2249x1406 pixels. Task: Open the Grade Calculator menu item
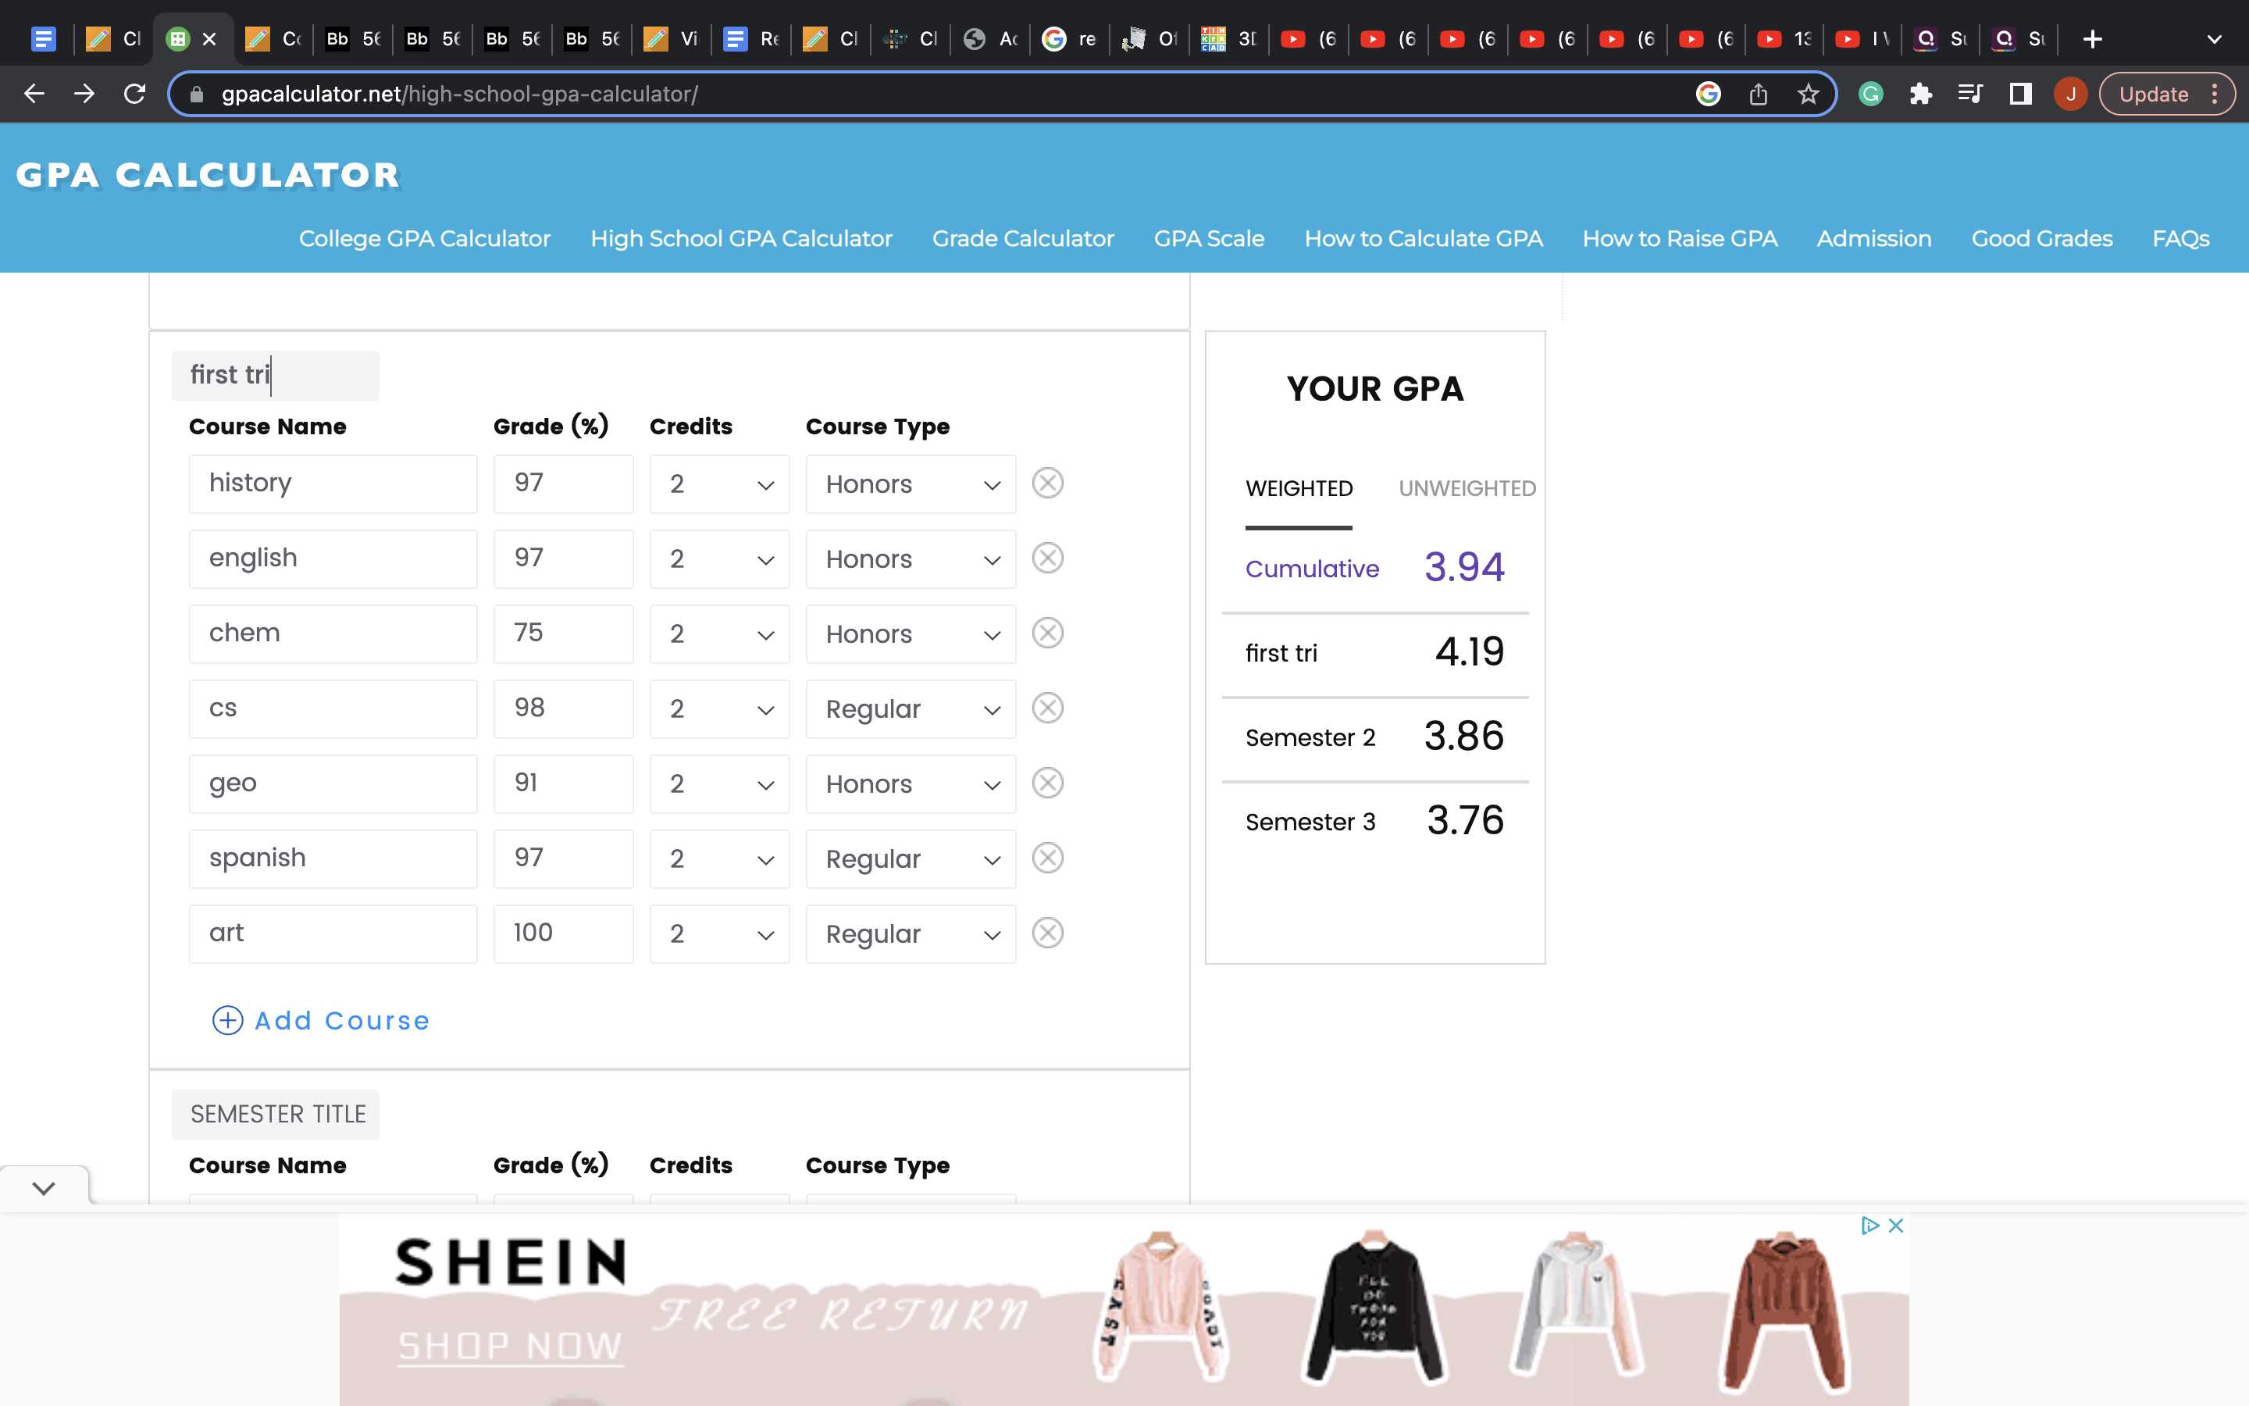[x=1022, y=239]
